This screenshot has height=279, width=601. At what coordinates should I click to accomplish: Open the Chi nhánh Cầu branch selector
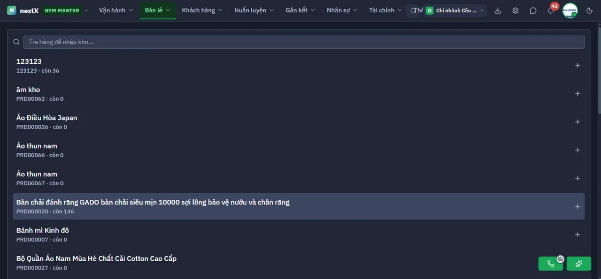tap(455, 10)
